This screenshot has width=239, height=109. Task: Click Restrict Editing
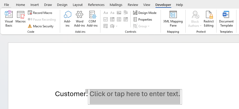[209, 19]
